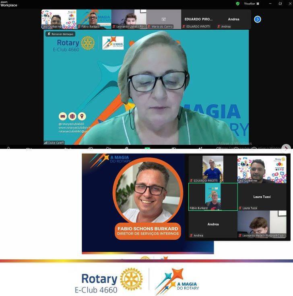This screenshot has width=293, height=296.
Task: Click Dulce Caleffi's network signal icon
Action: 45,143
